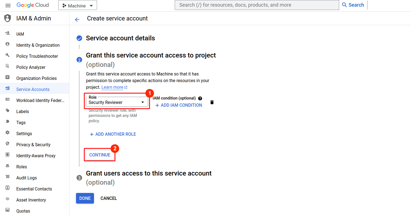Focus the resources search field
Viewport: 411px width, 217px height.
pyautogui.click(x=257, y=5)
